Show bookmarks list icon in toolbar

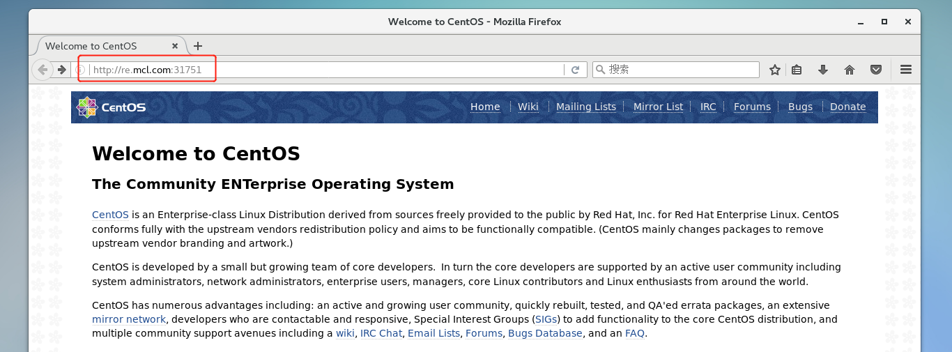(797, 70)
